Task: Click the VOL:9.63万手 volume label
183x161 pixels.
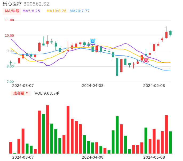Action: pyautogui.click(x=47, y=93)
